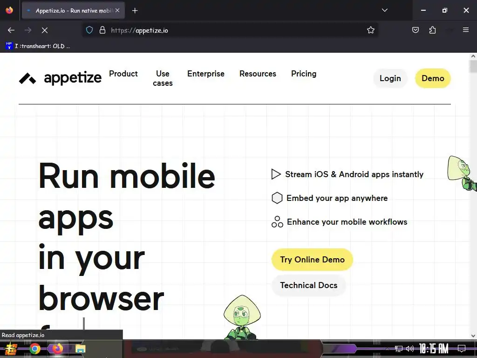Open Google Chrome from the taskbar
Screen dimensions: 477x358
pos(34,349)
